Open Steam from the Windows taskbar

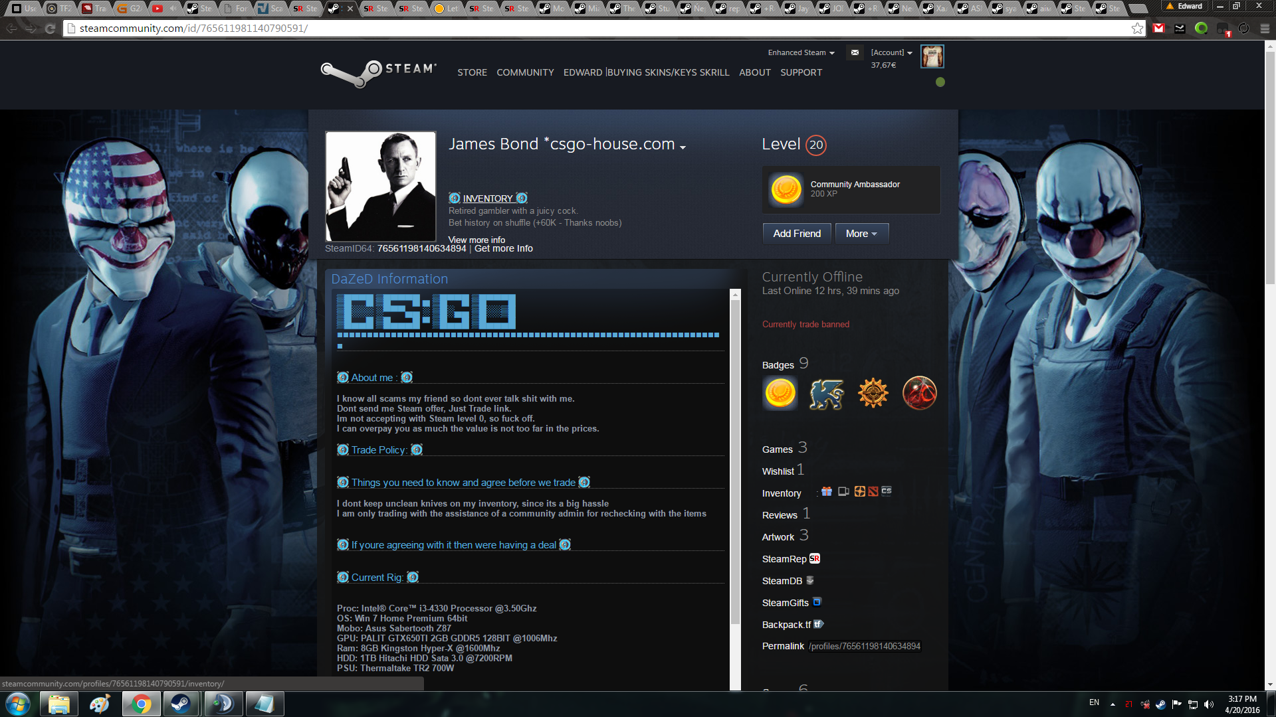(181, 704)
